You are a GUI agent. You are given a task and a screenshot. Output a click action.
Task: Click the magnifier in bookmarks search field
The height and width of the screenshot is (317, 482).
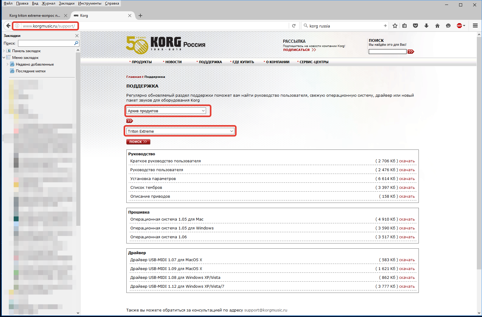pyautogui.click(x=76, y=43)
